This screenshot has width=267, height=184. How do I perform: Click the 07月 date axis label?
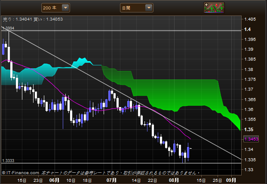point(111,180)
